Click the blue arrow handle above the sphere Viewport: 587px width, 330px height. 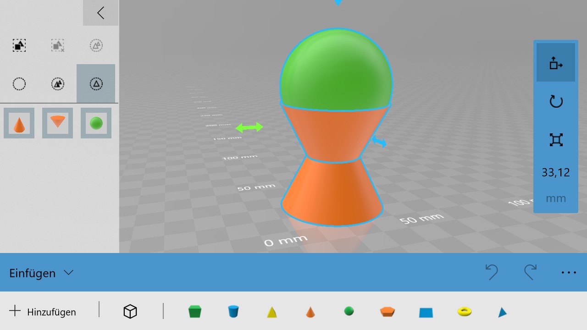click(x=338, y=2)
